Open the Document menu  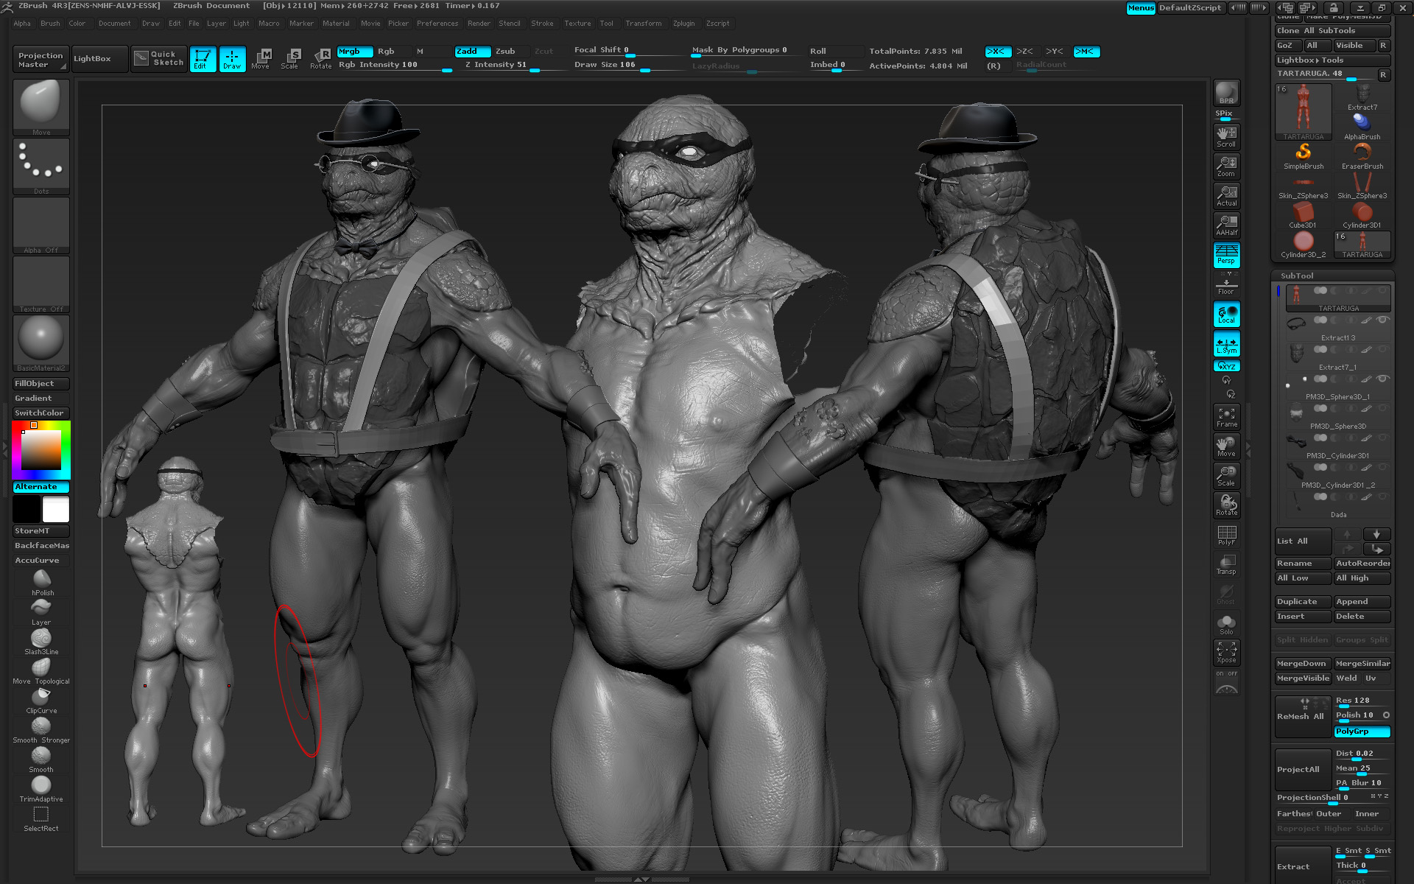point(115,24)
